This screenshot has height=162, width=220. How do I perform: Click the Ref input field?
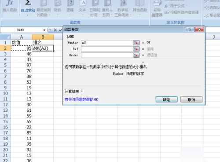click(107, 49)
